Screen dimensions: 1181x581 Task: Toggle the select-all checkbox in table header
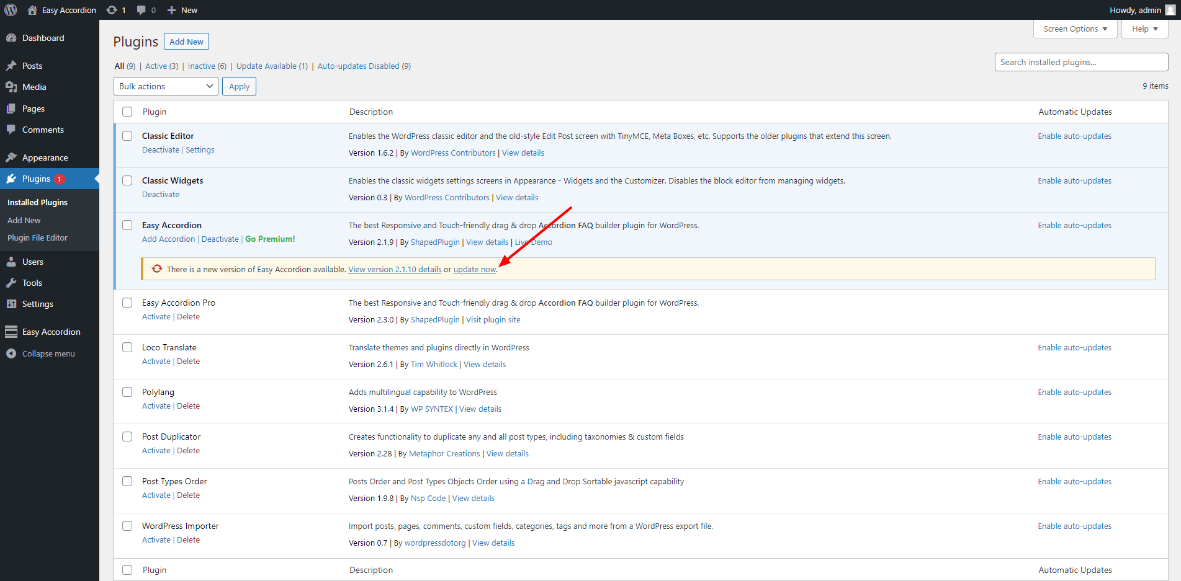(x=127, y=112)
